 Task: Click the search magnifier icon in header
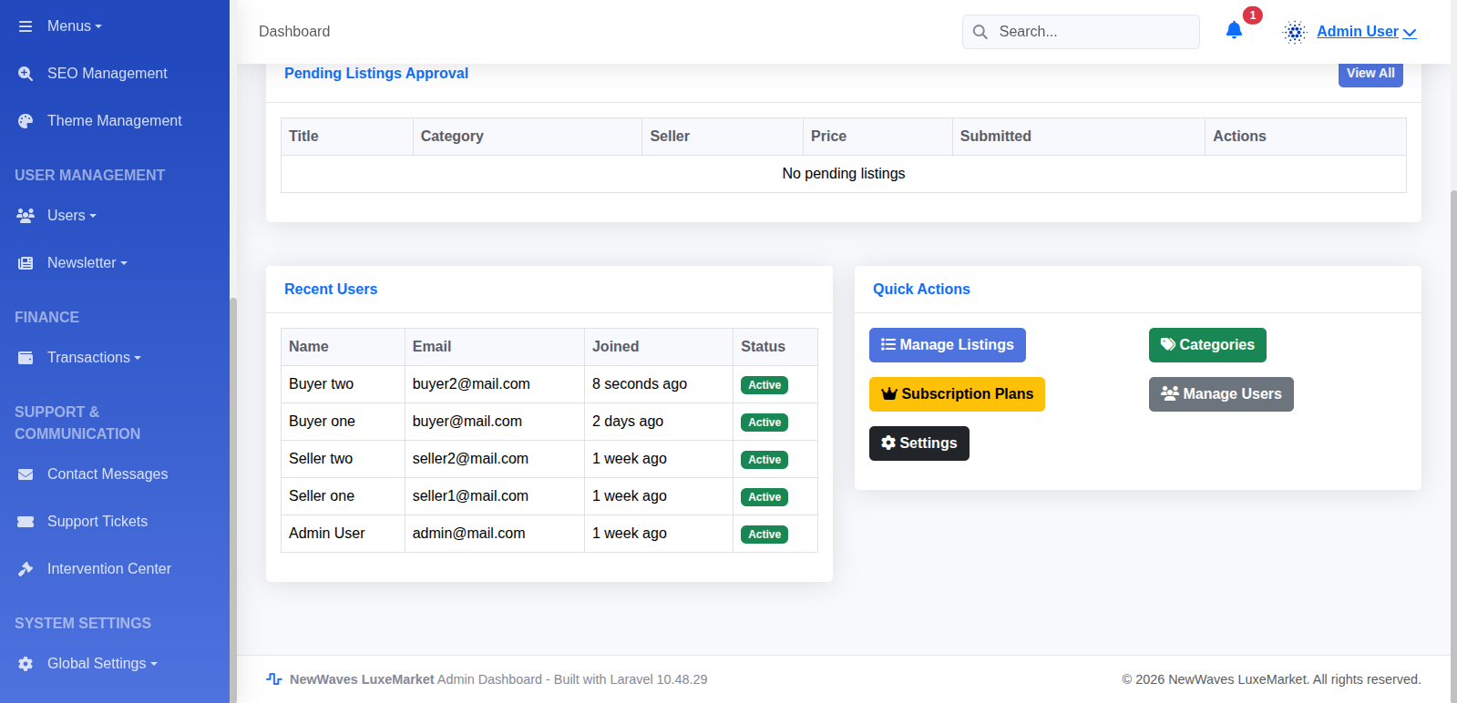(x=980, y=32)
